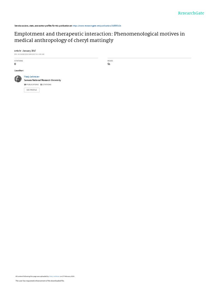
Task: Click the reads count of 51
Action: pyautogui.click(x=109, y=64)
